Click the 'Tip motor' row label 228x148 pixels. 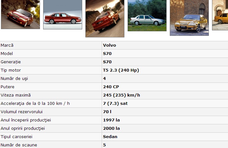[11, 70]
